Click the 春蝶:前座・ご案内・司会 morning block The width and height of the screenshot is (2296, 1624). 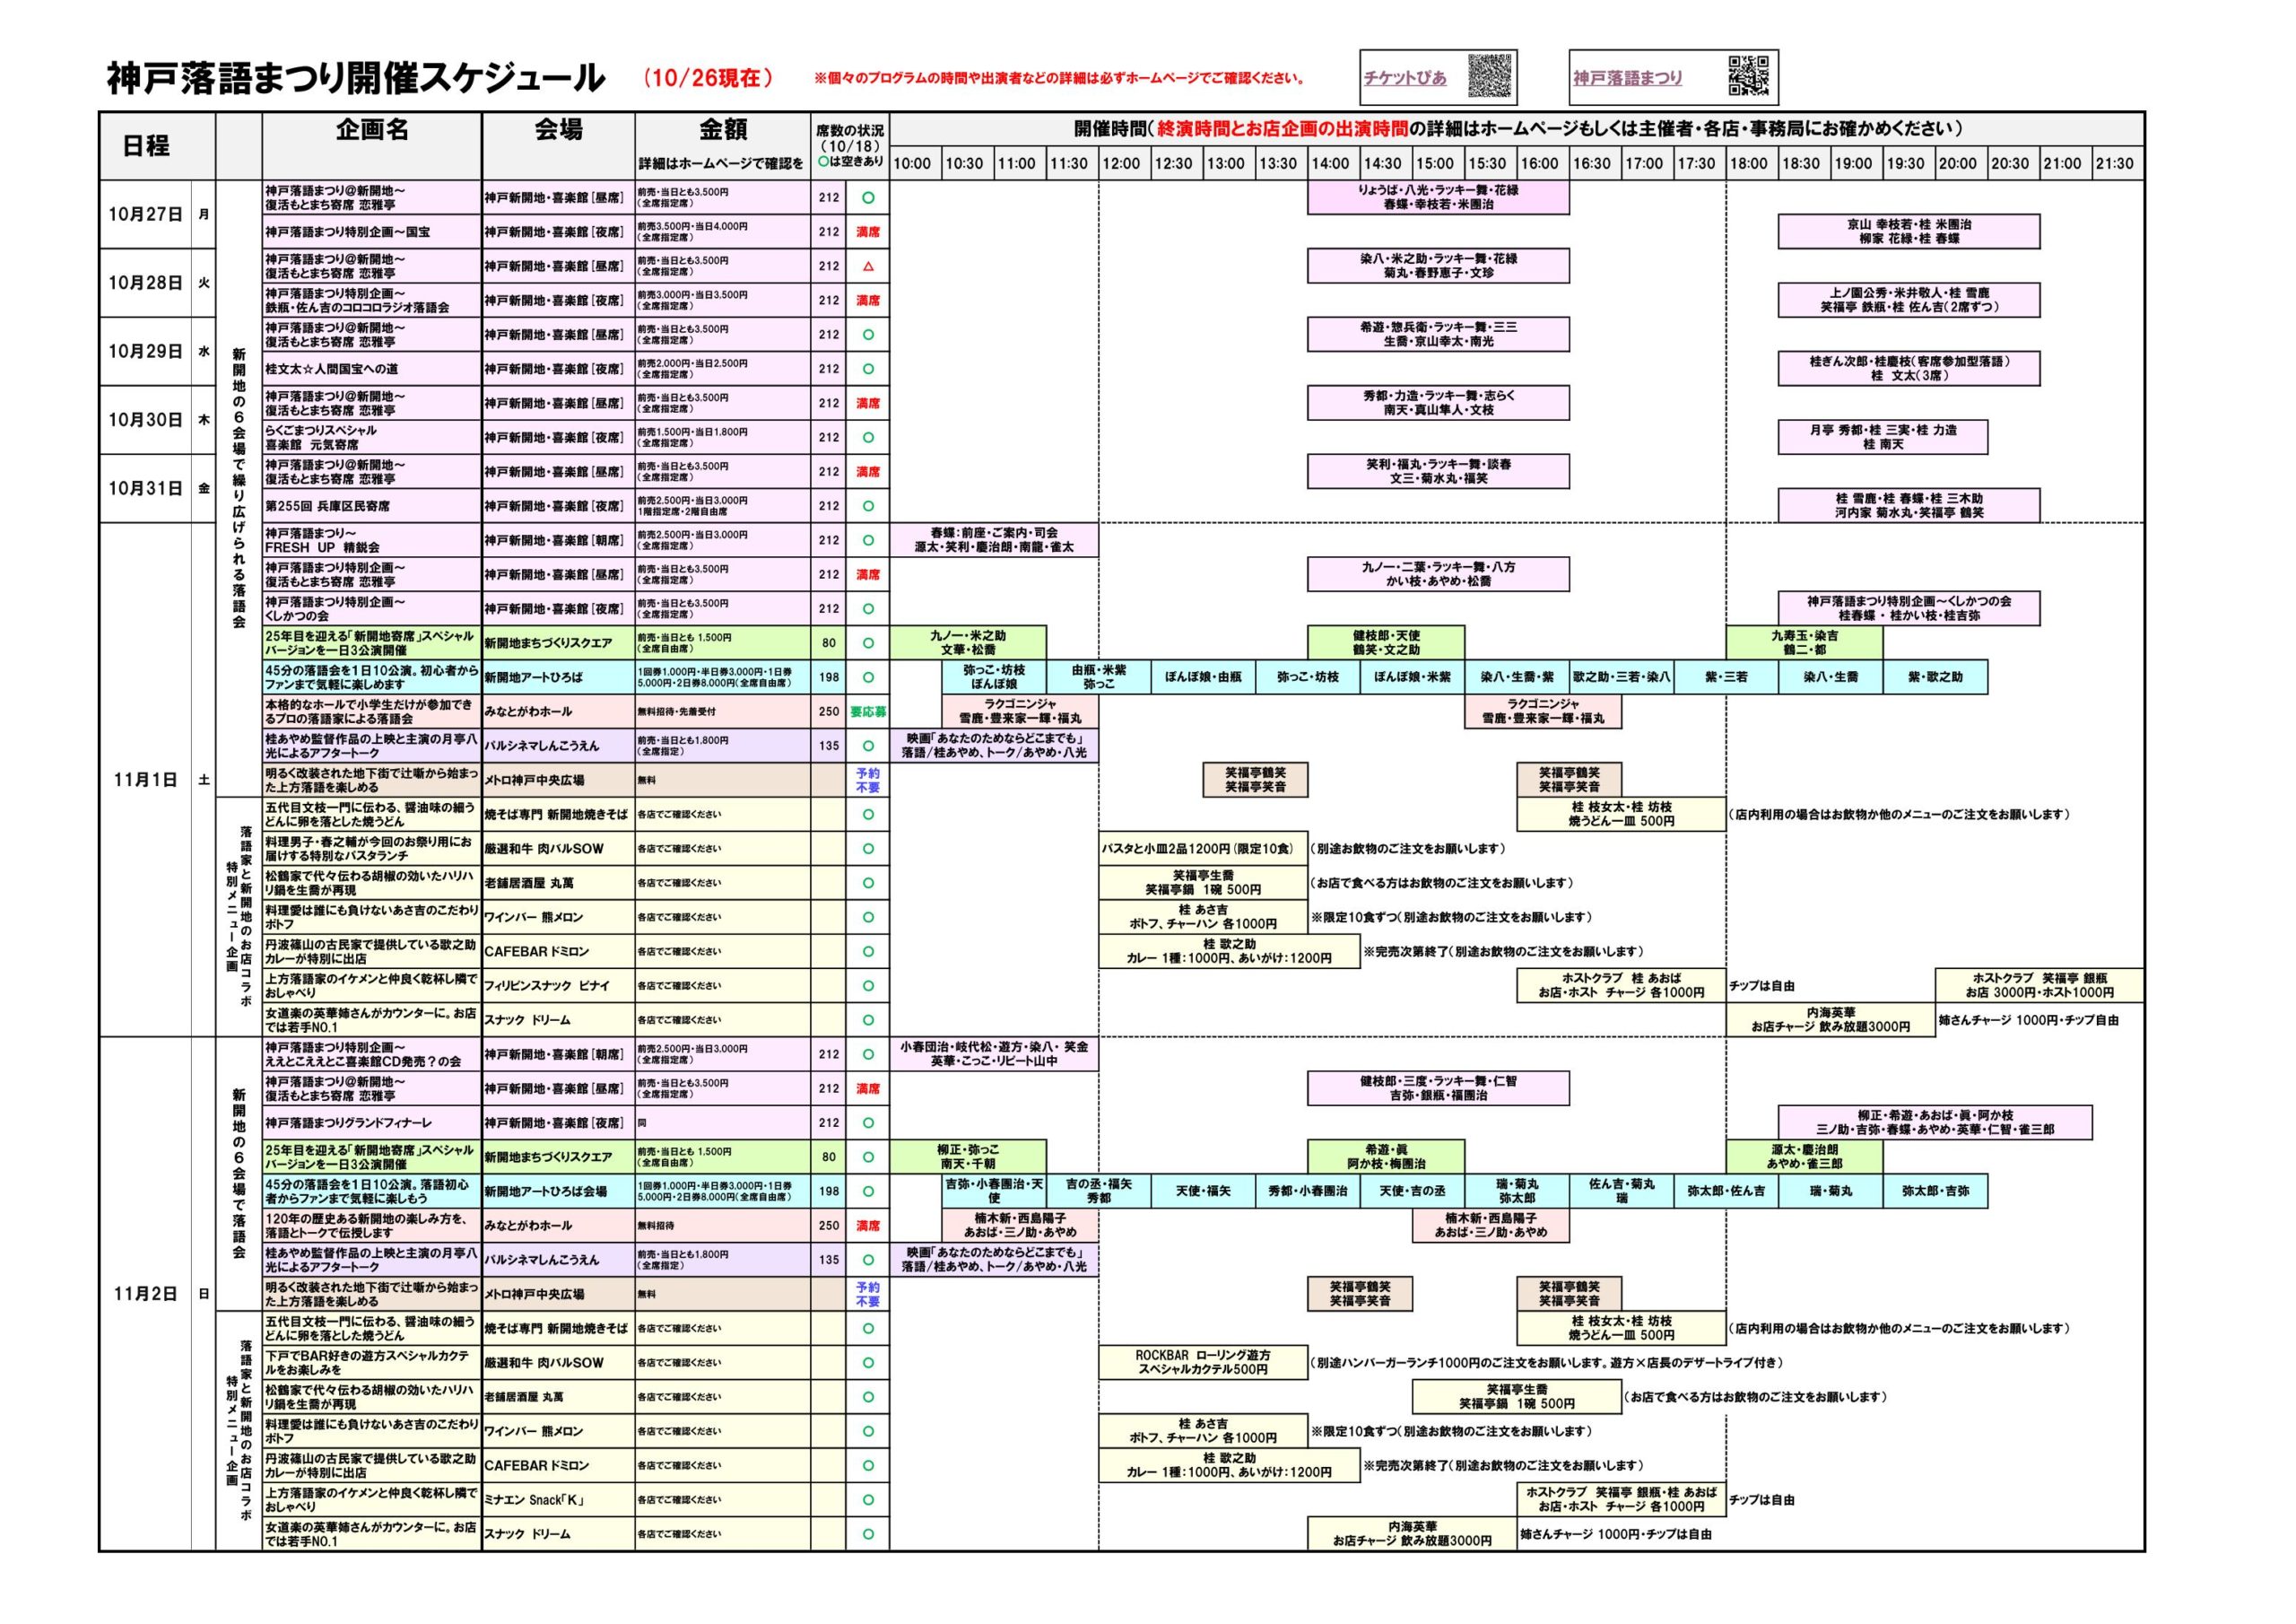tap(993, 540)
